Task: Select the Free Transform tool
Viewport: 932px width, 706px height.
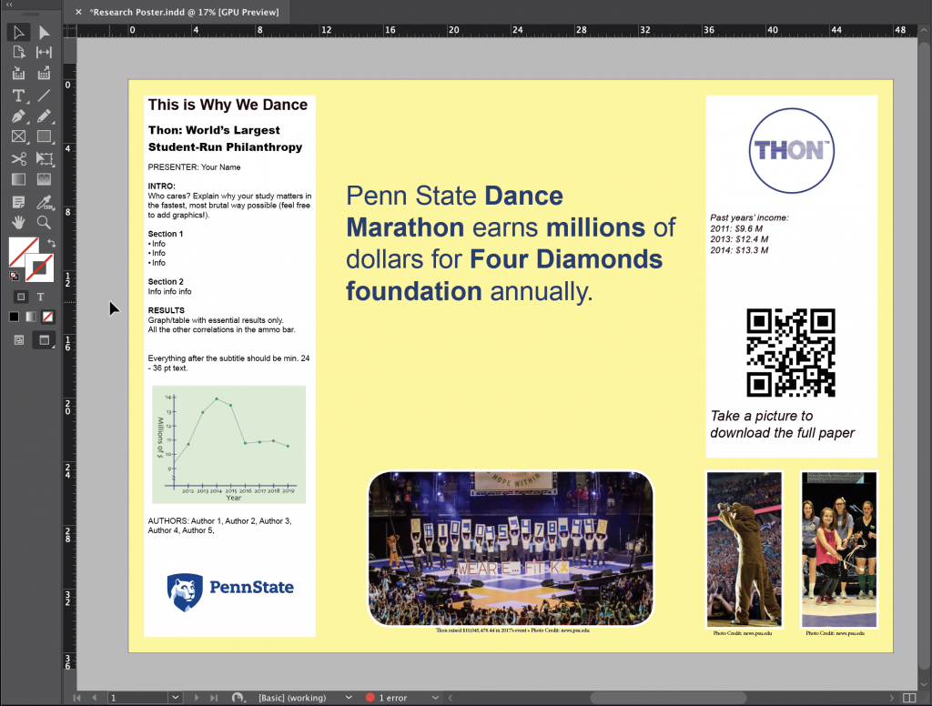Action: (44, 158)
